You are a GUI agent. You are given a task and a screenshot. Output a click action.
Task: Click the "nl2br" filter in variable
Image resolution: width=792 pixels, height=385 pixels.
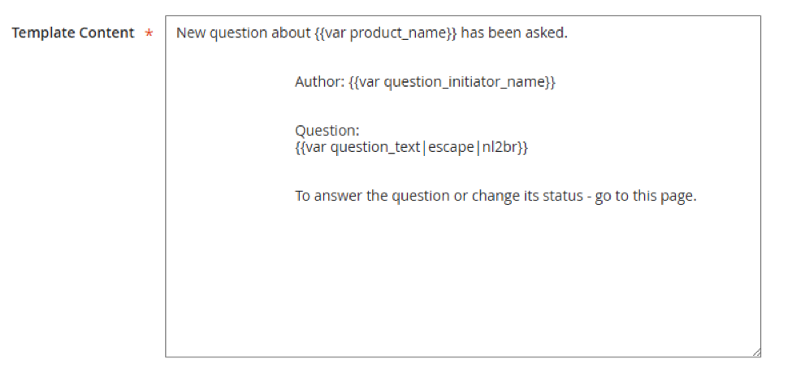[x=499, y=147]
